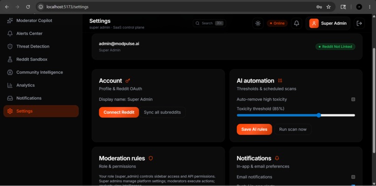376x186 pixels.
Task: Click the magnifier icon in Search box
Action: click(198, 23)
